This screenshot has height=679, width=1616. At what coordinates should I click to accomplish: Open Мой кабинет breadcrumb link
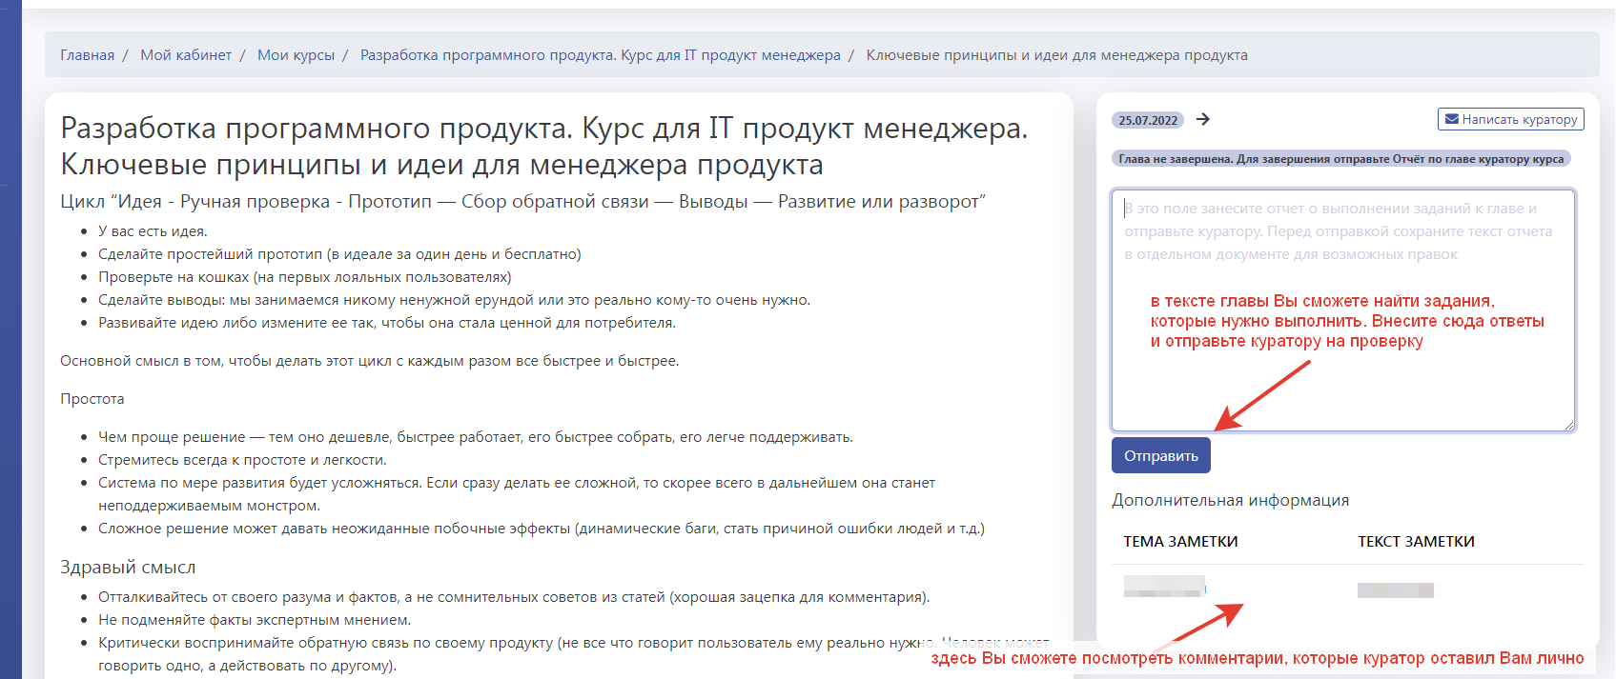click(186, 55)
